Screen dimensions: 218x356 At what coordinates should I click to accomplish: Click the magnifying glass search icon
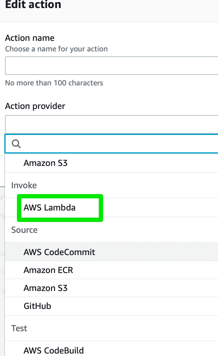(x=16, y=144)
